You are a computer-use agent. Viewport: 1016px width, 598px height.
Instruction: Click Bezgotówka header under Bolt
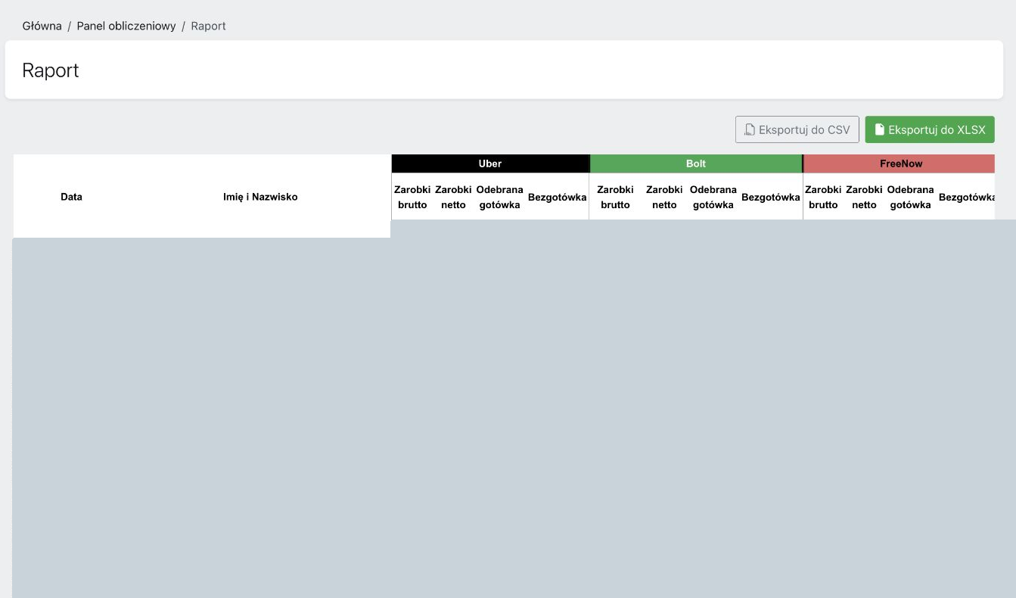771,197
